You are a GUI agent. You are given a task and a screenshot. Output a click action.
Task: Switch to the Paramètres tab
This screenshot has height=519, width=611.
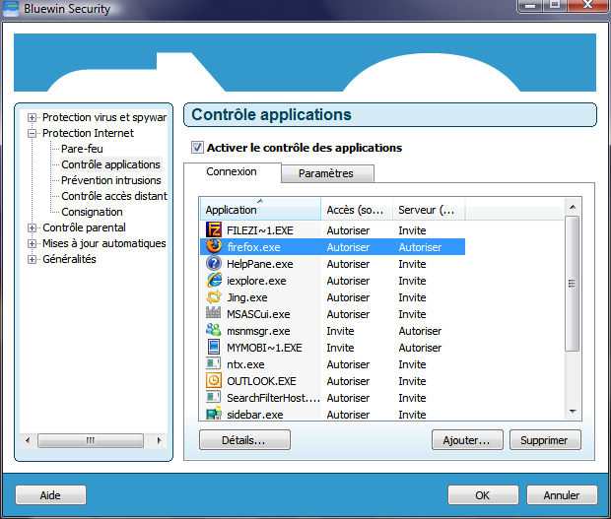pyautogui.click(x=326, y=173)
